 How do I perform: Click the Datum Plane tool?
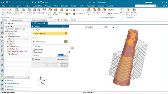click(x=4, y=12)
